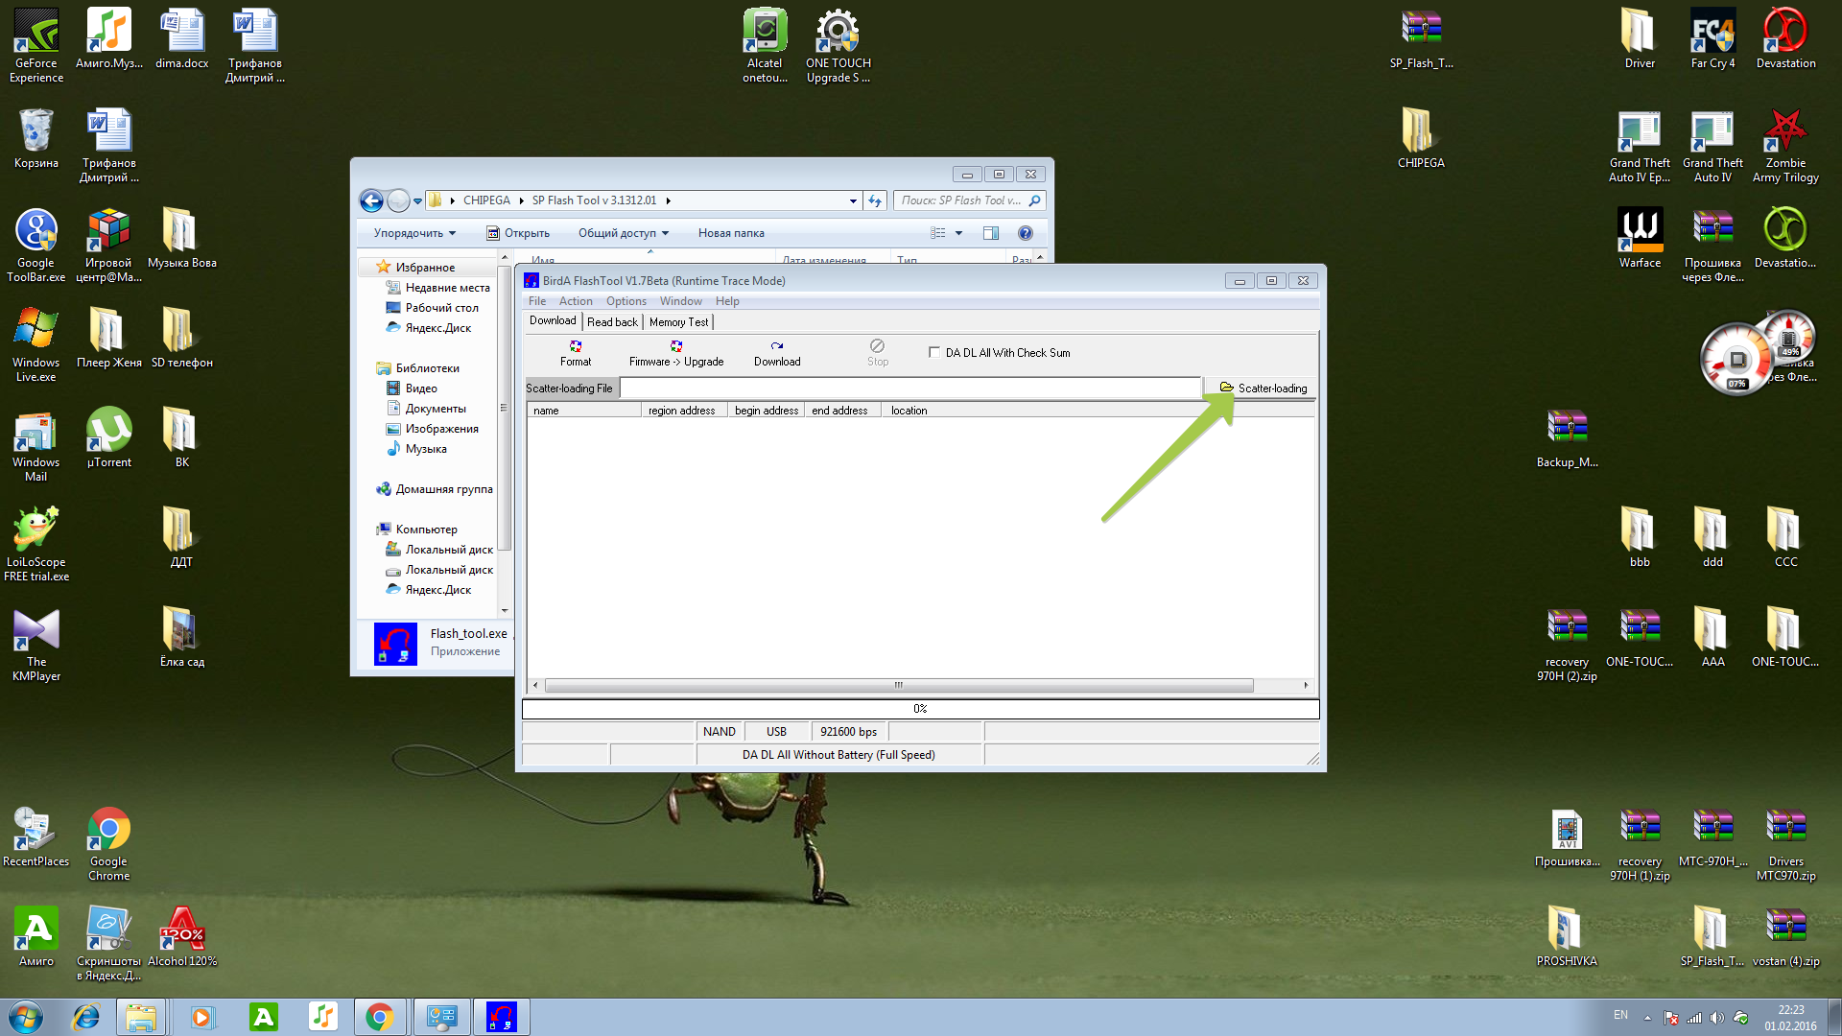Viewport: 1842px width, 1036px height.
Task: Click the Scatter-loading File path field
Action: coord(909,388)
